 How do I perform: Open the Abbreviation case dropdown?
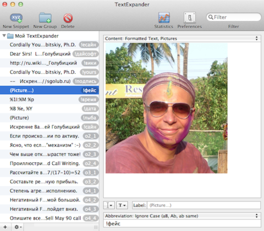[182, 216]
